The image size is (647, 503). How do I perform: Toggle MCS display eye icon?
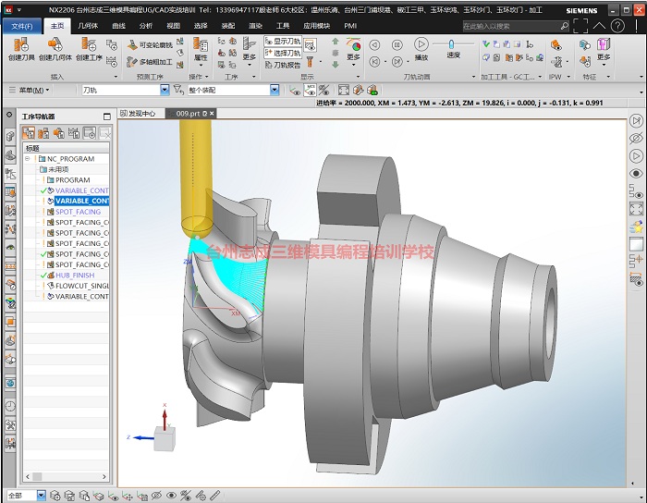(x=310, y=90)
